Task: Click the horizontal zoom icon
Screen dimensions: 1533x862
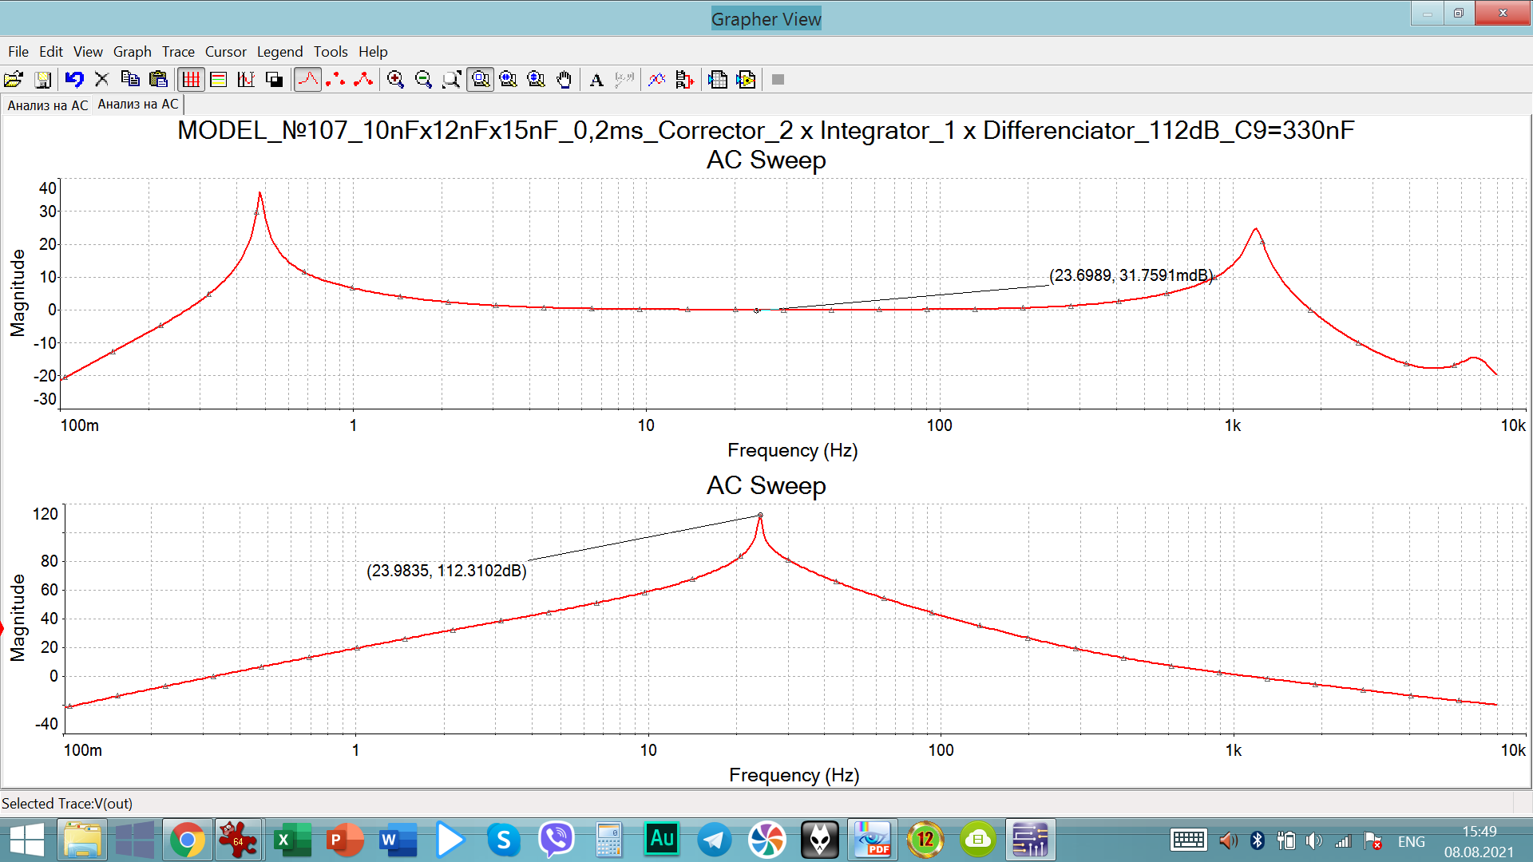Action: point(508,79)
